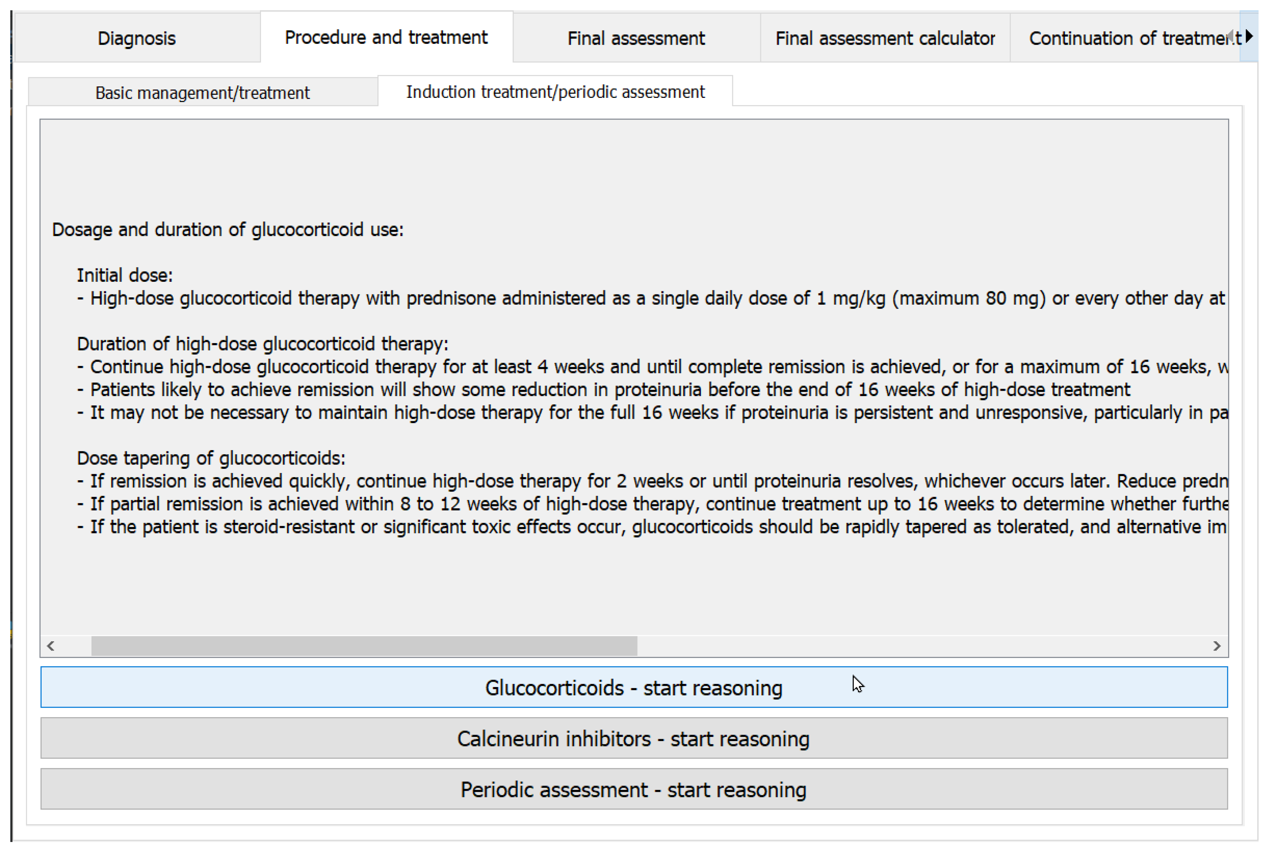
Task: Click the horizontal scrollbar thumb
Action: 364,646
